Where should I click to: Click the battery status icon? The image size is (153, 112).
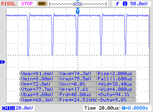tap(42, 4)
